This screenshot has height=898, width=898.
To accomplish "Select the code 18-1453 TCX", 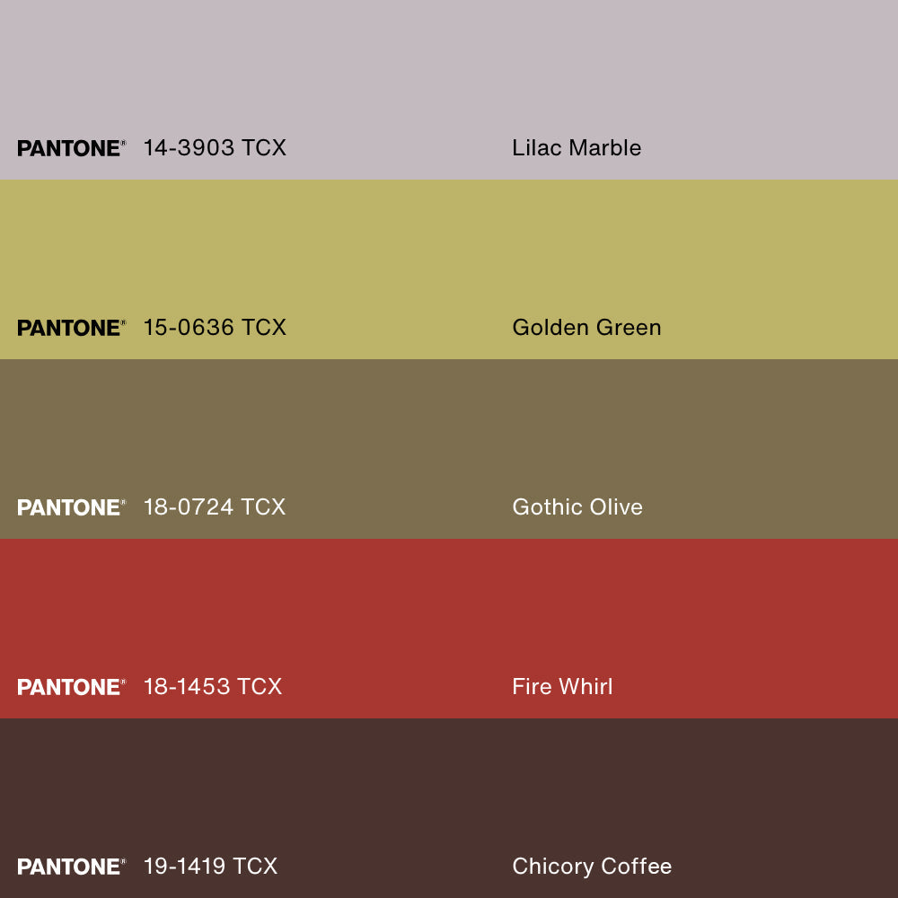I will click(213, 687).
